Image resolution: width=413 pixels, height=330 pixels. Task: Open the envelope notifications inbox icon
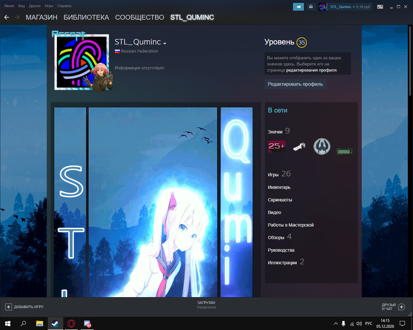311,7
